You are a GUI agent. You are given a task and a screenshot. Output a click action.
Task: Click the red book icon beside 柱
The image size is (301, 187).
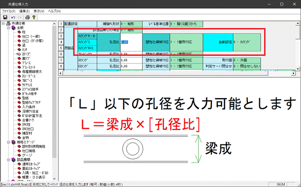point(19,32)
